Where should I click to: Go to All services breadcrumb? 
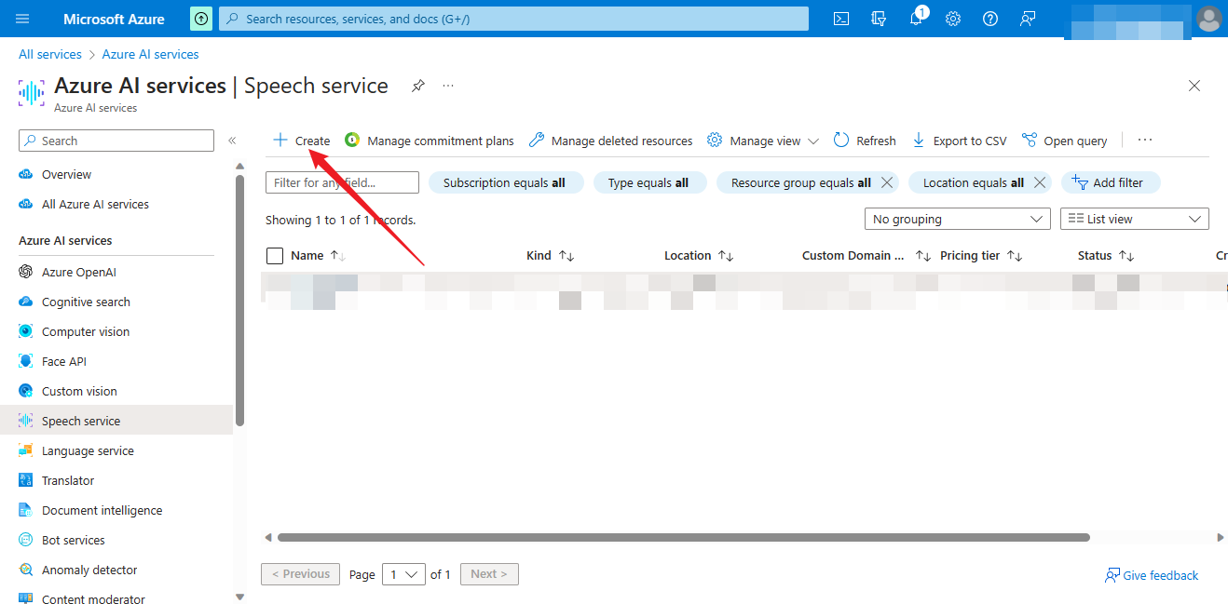(x=50, y=54)
